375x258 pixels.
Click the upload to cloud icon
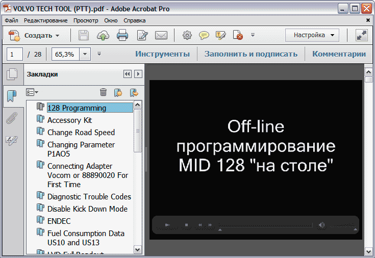pyautogui.click(x=103, y=35)
